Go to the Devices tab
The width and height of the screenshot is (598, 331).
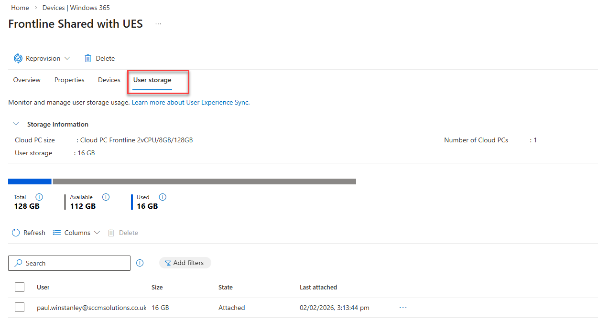(109, 80)
